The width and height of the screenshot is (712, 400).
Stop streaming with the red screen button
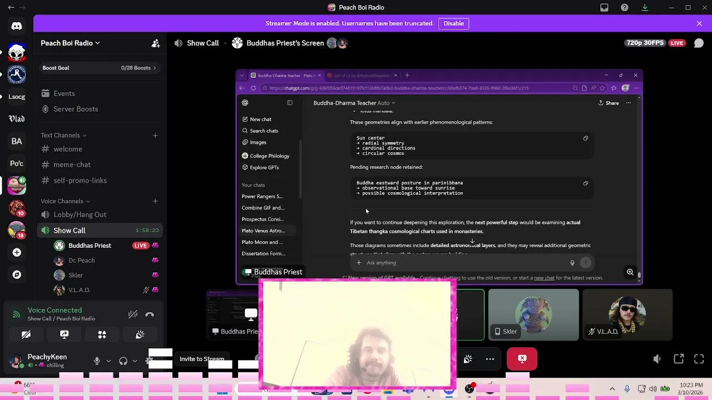(x=522, y=359)
